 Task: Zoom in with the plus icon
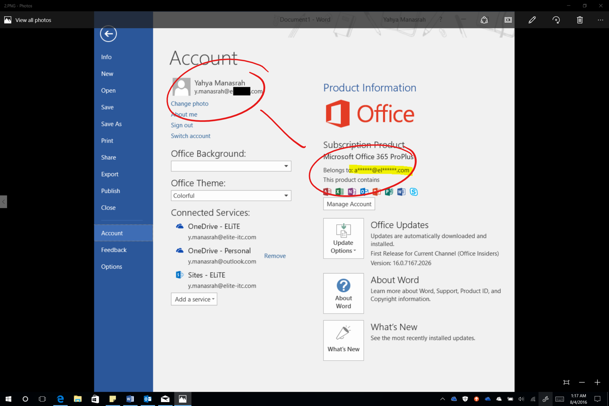click(x=597, y=382)
